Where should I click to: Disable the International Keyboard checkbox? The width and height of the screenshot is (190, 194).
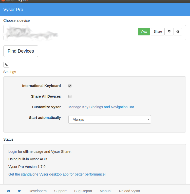point(70,86)
